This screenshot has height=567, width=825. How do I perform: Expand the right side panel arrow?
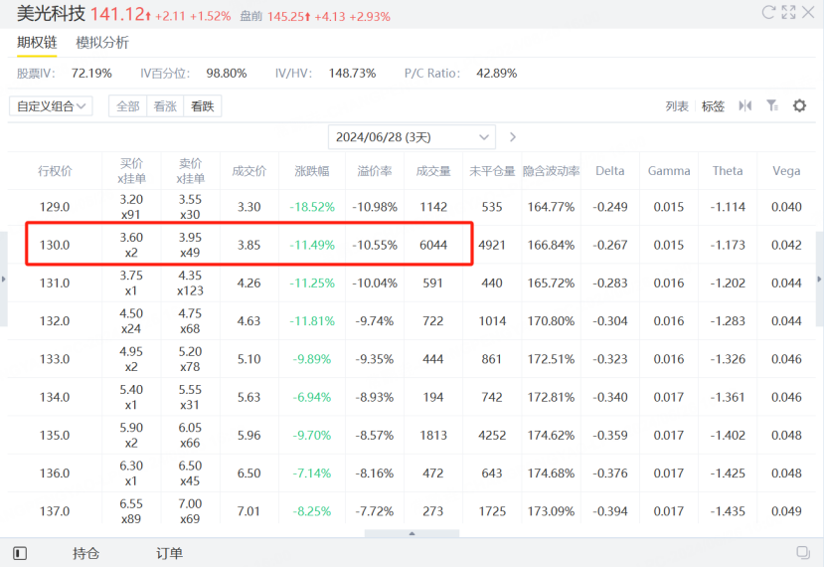(x=819, y=280)
